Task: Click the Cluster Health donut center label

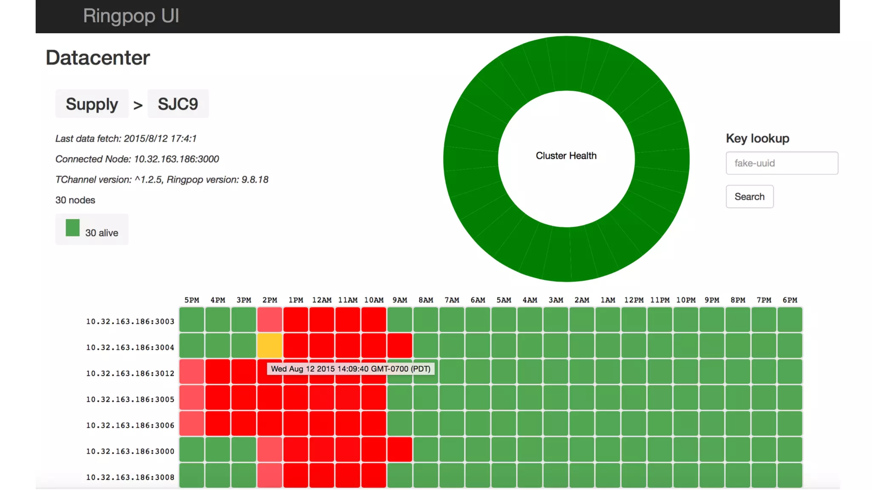Action: pos(566,156)
